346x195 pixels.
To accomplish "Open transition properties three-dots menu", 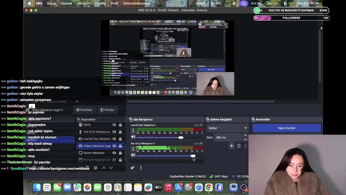I will 245,146.
